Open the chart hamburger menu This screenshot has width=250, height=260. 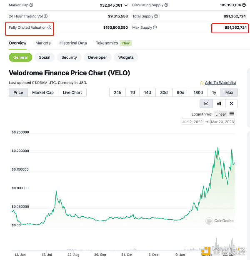pyautogui.click(x=232, y=114)
